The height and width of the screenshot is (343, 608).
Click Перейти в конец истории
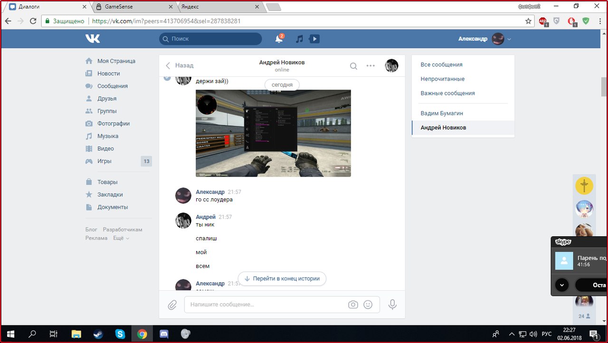[x=282, y=278]
